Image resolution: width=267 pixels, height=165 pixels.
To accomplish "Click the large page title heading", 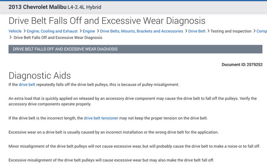I will point(107,21).
